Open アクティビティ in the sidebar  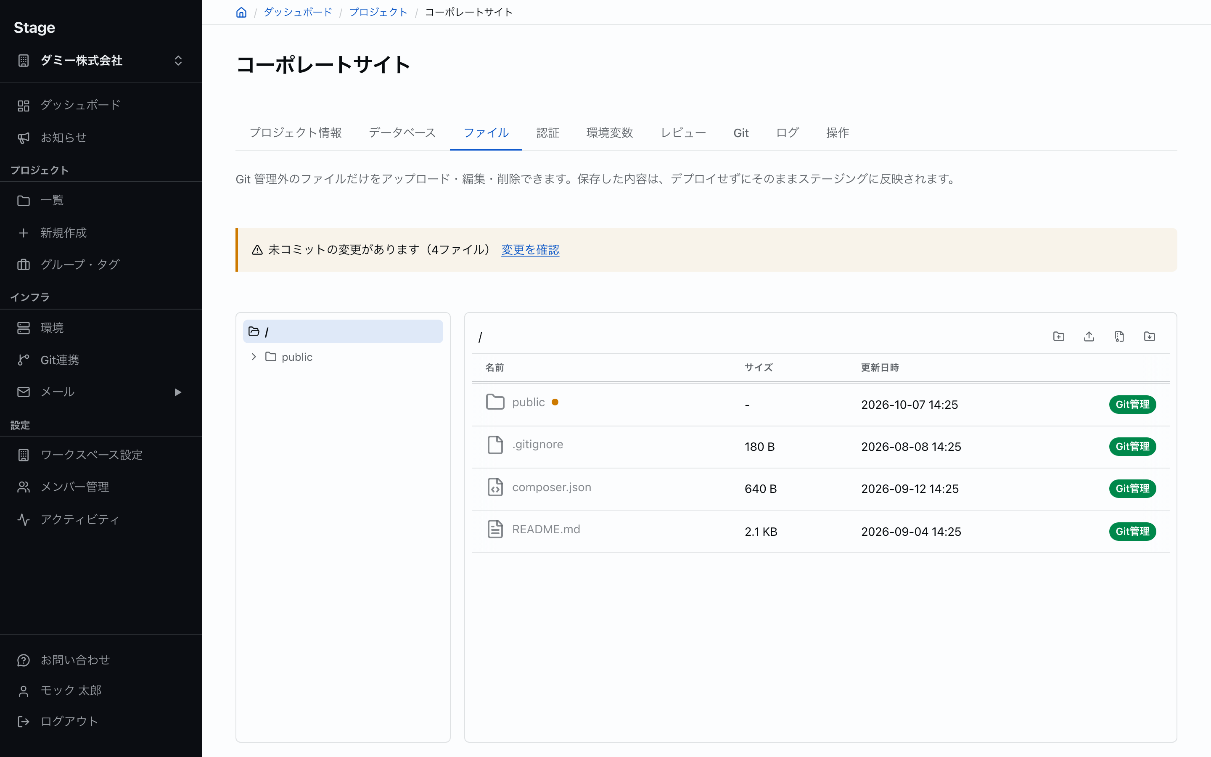click(x=100, y=519)
